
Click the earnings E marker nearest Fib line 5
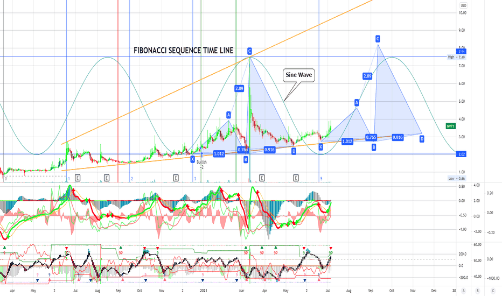pyautogui.click(x=296, y=178)
